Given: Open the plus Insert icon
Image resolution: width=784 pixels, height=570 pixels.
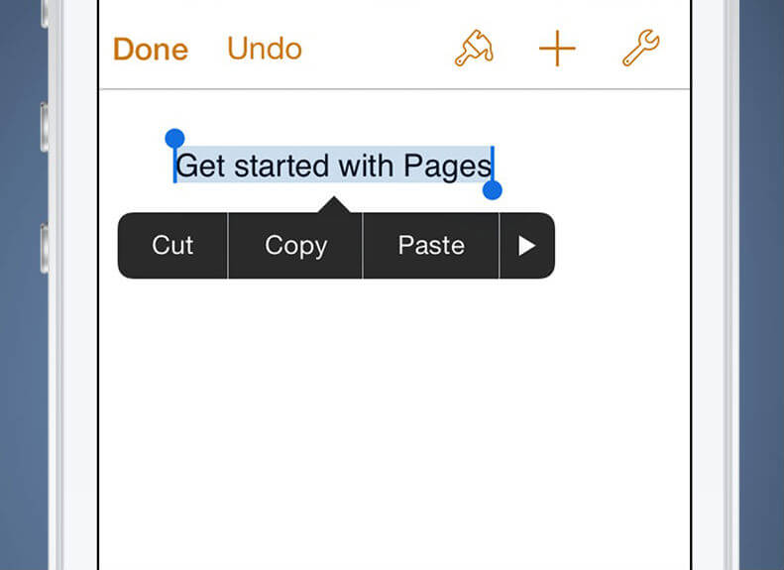Looking at the screenshot, I should (557, 49).
